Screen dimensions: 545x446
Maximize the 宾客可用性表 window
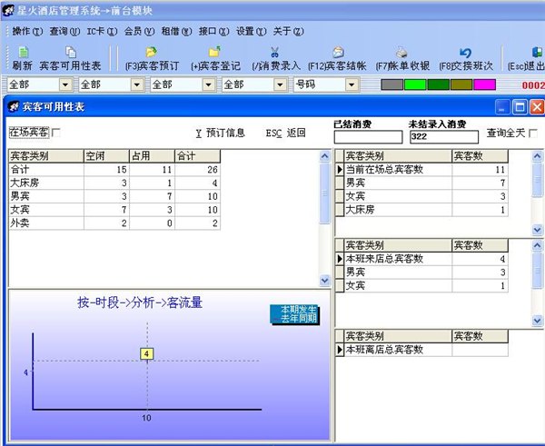coord(520,106)
